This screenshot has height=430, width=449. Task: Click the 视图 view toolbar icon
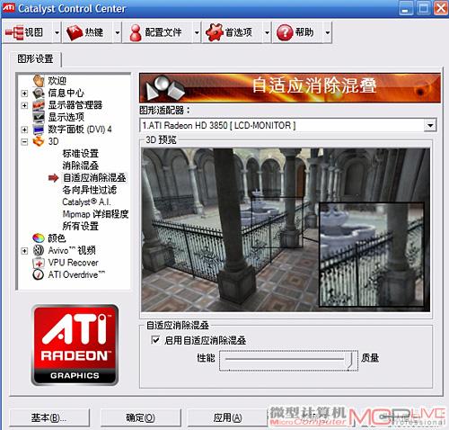(14, 32)
